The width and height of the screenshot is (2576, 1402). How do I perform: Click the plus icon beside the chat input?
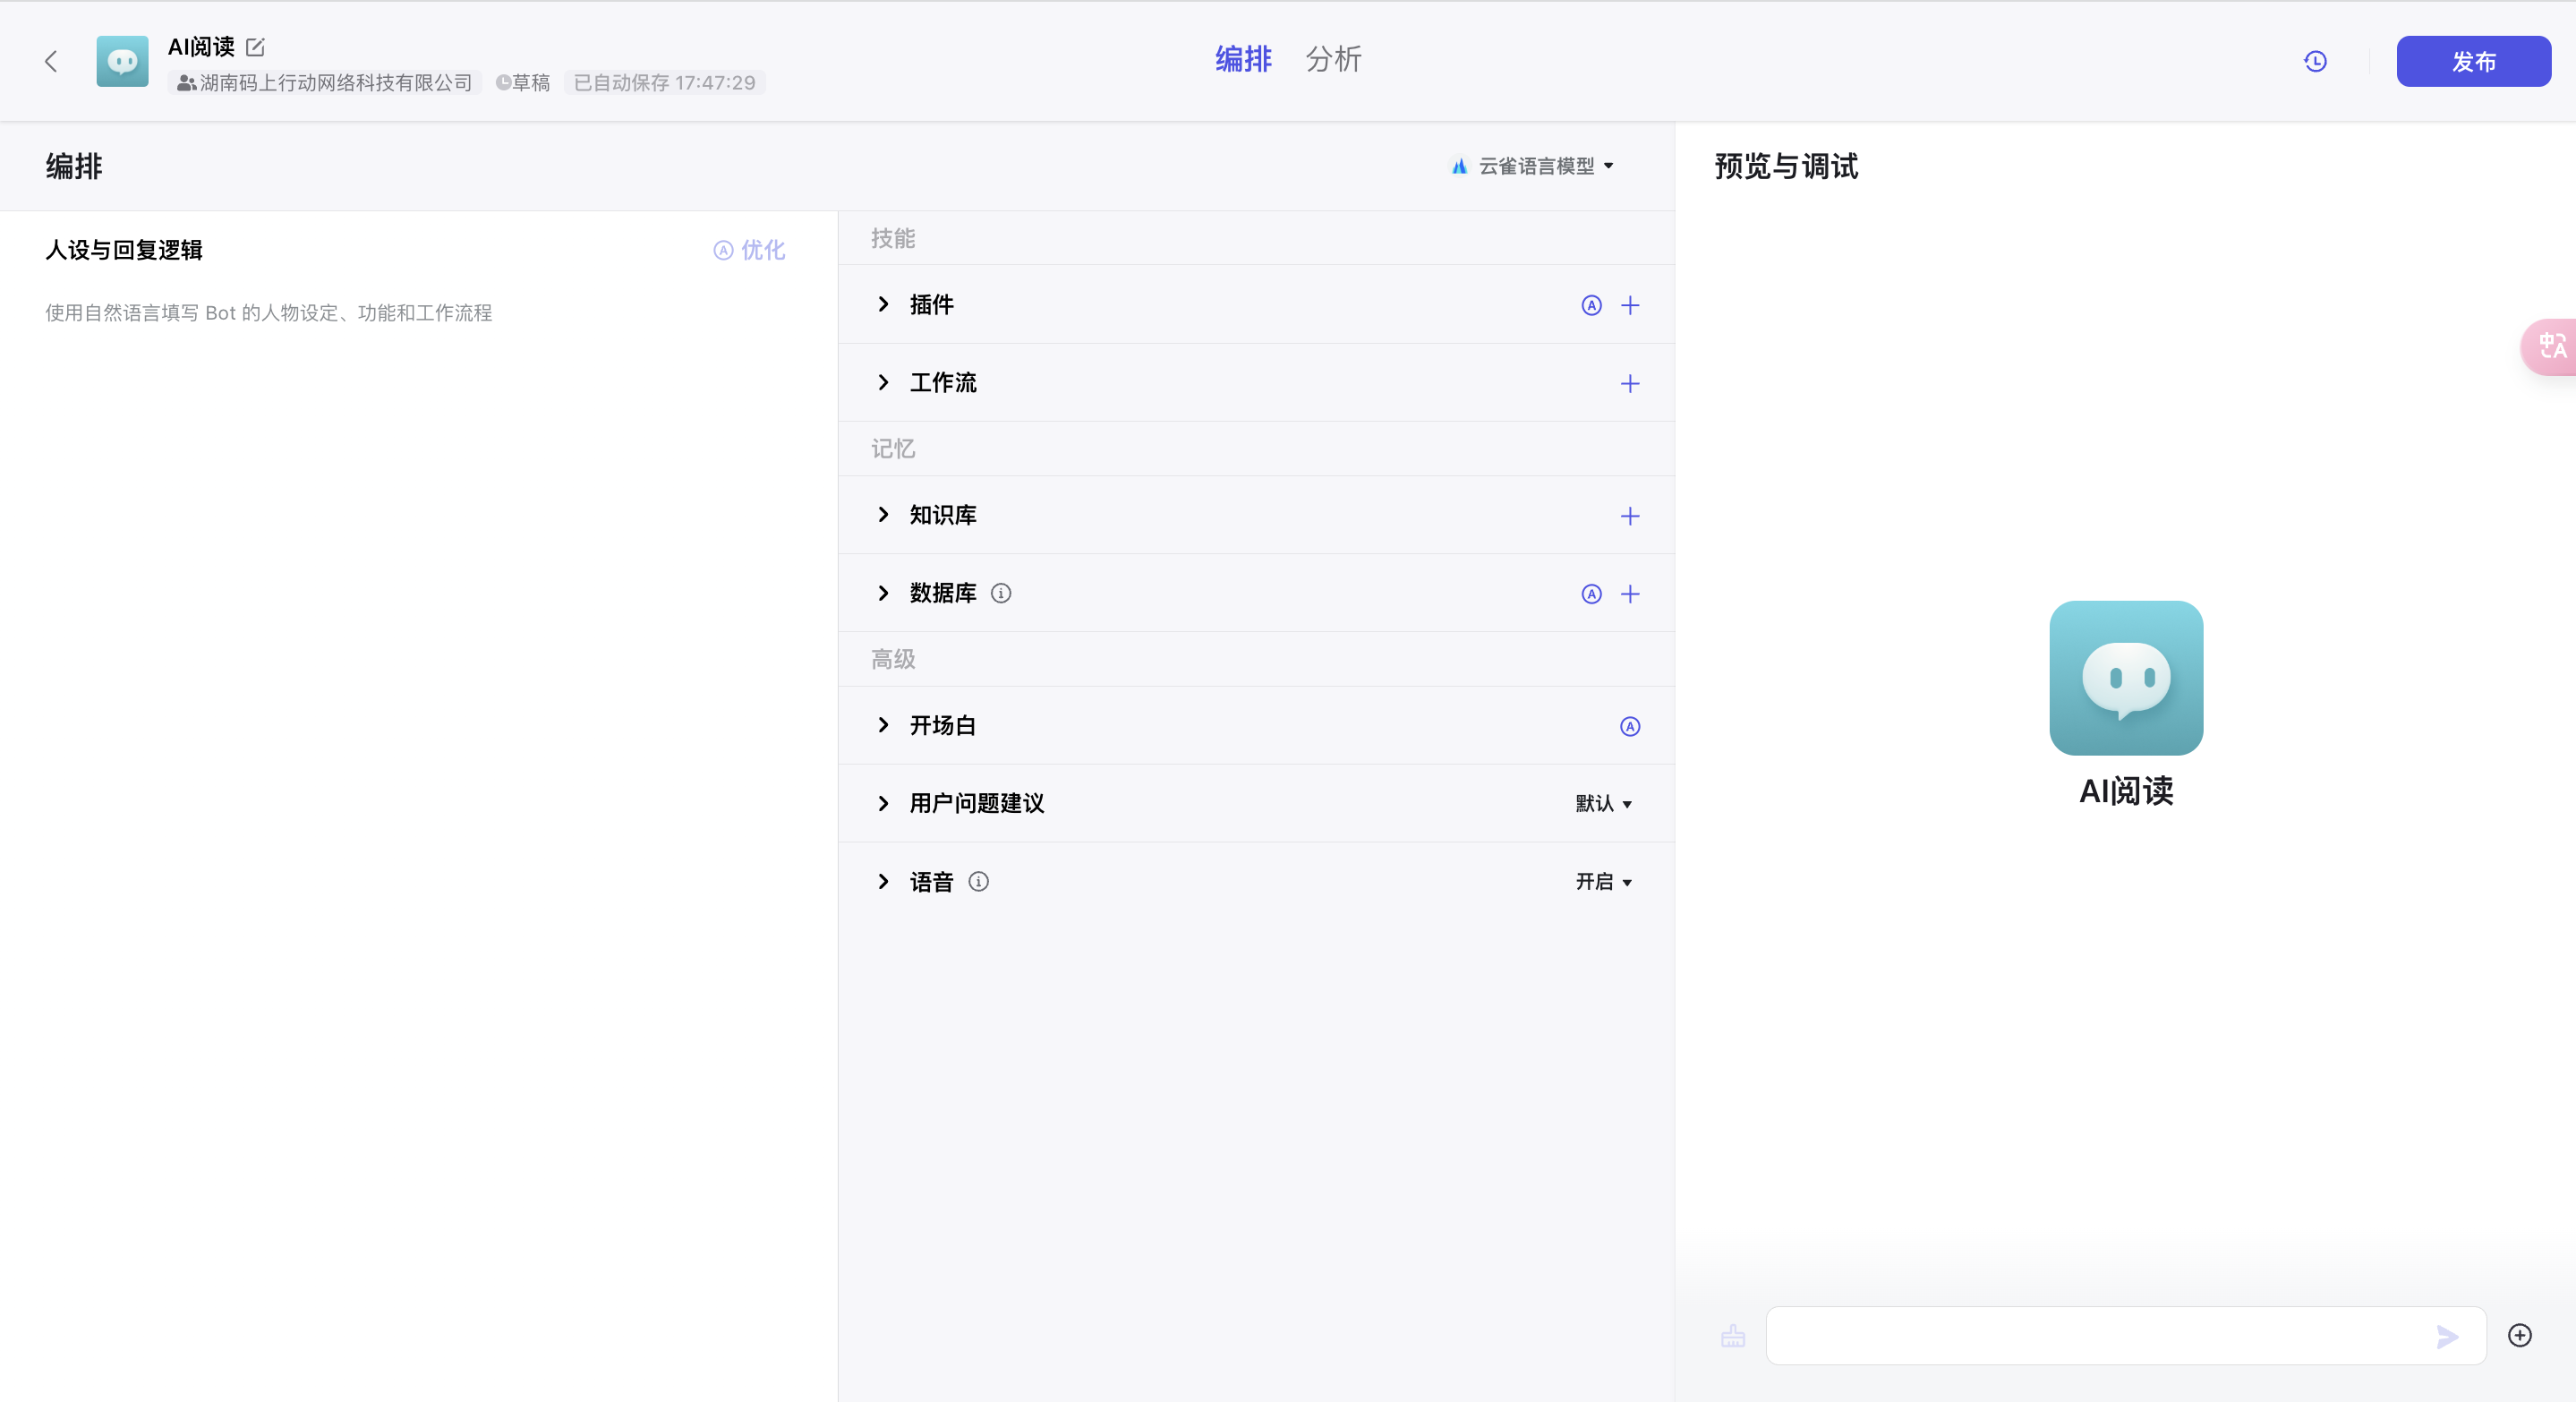coord(2521,1336)
